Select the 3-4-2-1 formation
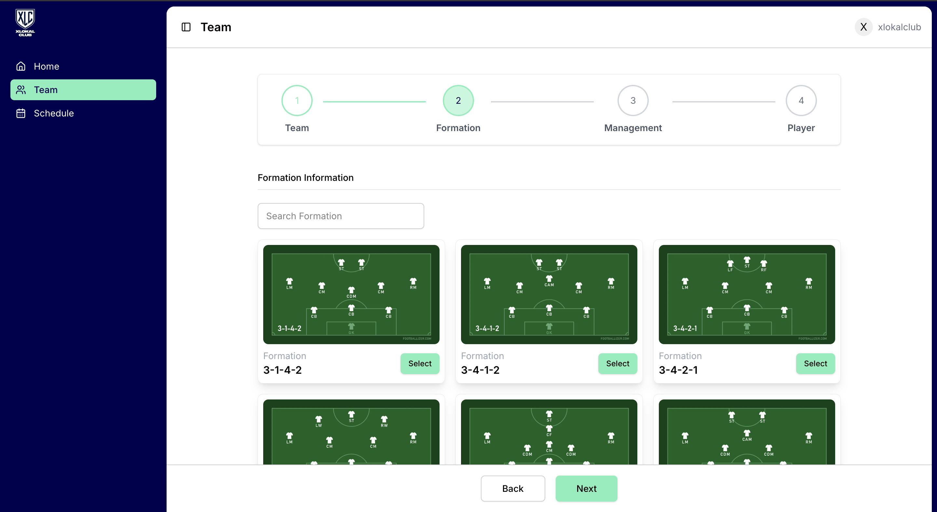Viewport: 937px width, 512px height. pos(815,364)
